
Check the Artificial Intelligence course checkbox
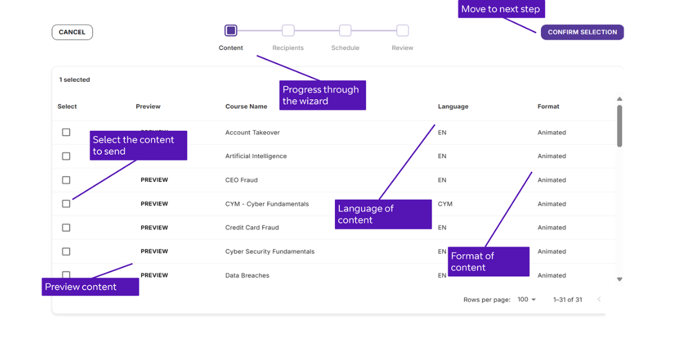(66, 155)
